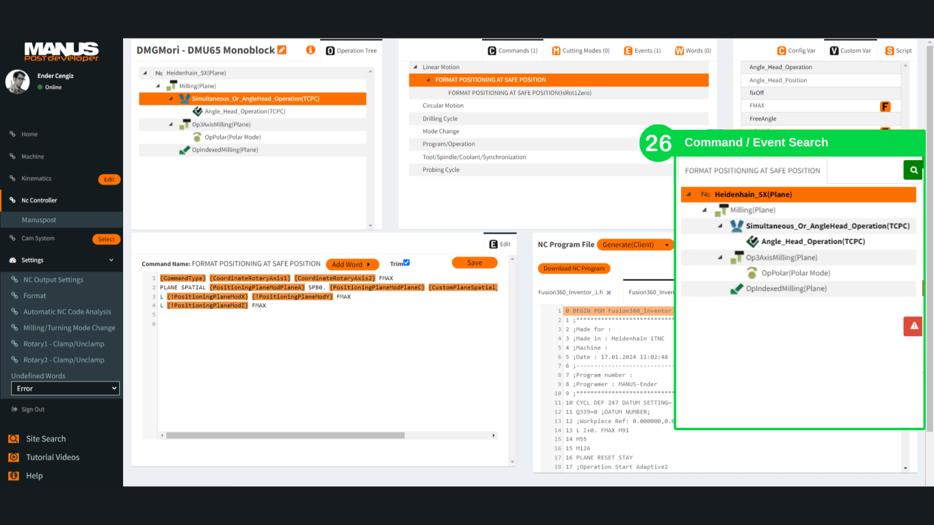Click the green search magnifier button
934x525 pixels.
coord(913,170)
